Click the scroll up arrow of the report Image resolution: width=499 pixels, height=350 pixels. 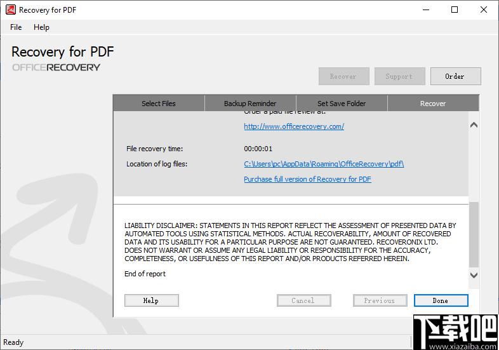(474, 125)
